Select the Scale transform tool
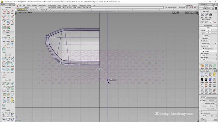 point(12,11)
